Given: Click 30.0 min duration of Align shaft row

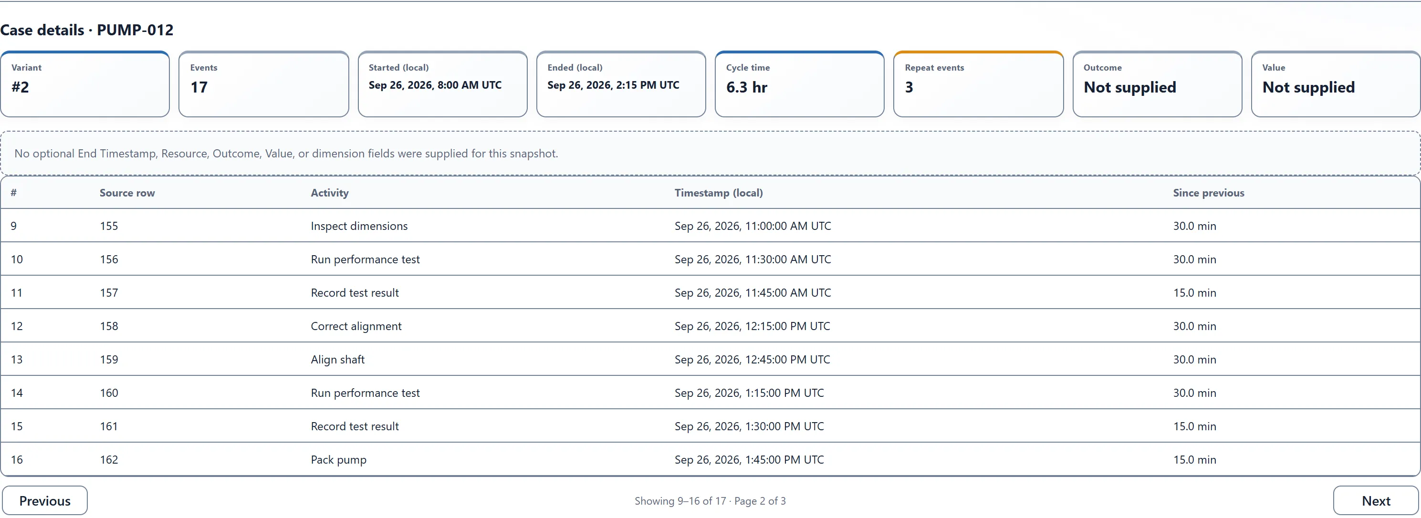Looking at the screenshot, I should [x=1195, y=360].
